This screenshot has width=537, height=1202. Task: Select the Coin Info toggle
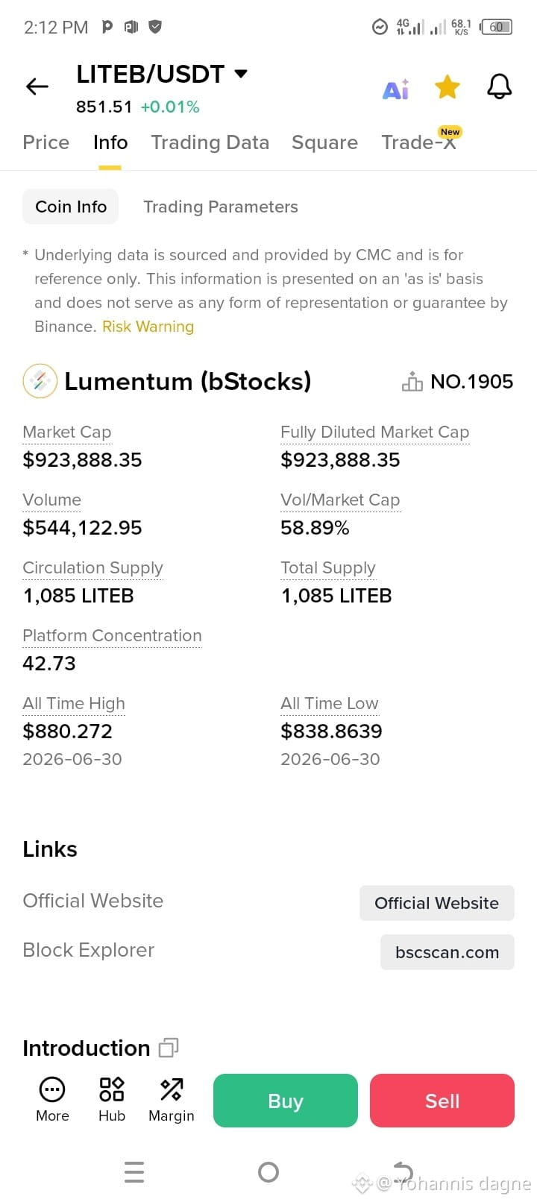(71, 207)
